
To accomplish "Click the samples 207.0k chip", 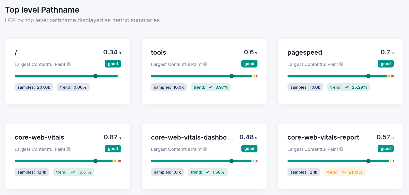I will 34,87.
